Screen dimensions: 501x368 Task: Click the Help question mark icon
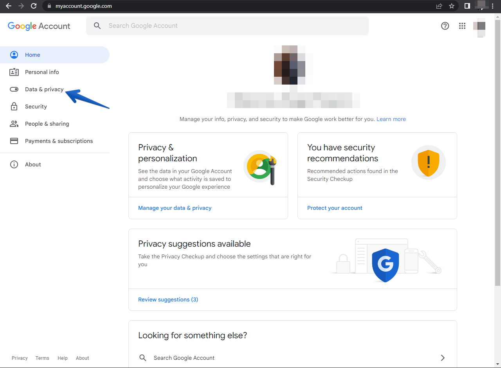[445, 26]
